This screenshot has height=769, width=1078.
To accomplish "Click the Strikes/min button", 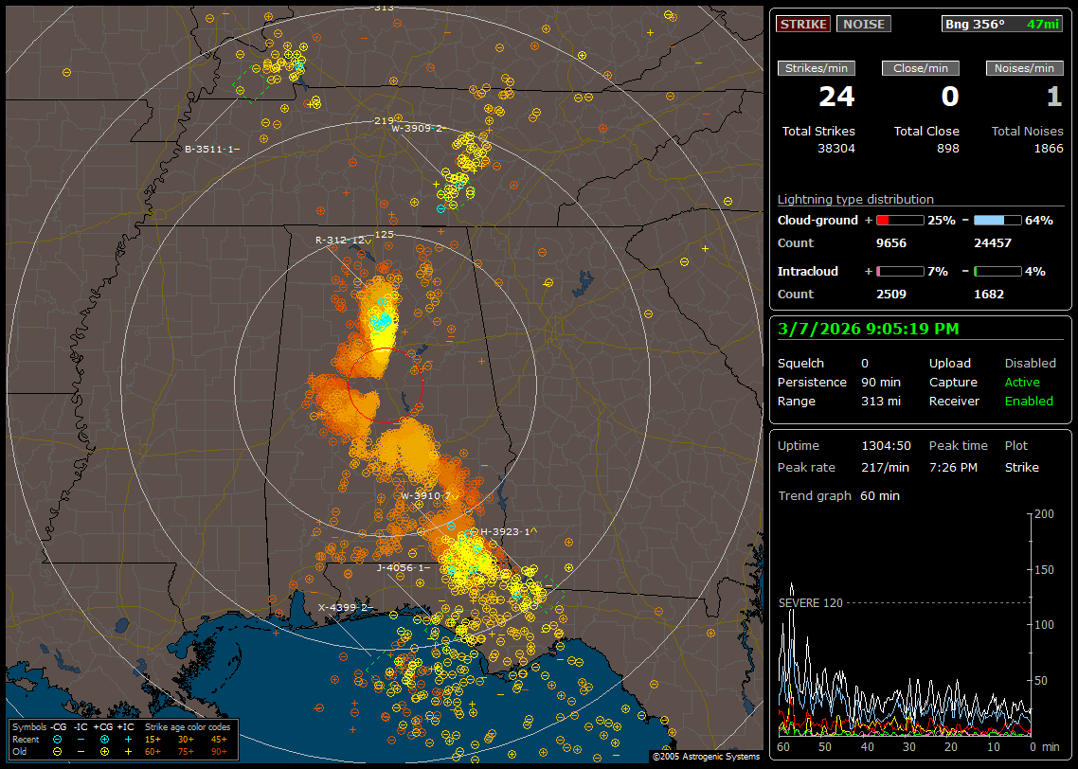I will (x=817, y=68).
